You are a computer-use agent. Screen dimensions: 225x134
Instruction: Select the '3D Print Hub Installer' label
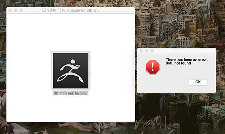71,93
